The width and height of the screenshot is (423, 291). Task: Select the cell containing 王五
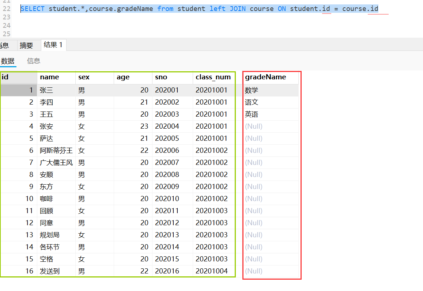click(56, 114)
